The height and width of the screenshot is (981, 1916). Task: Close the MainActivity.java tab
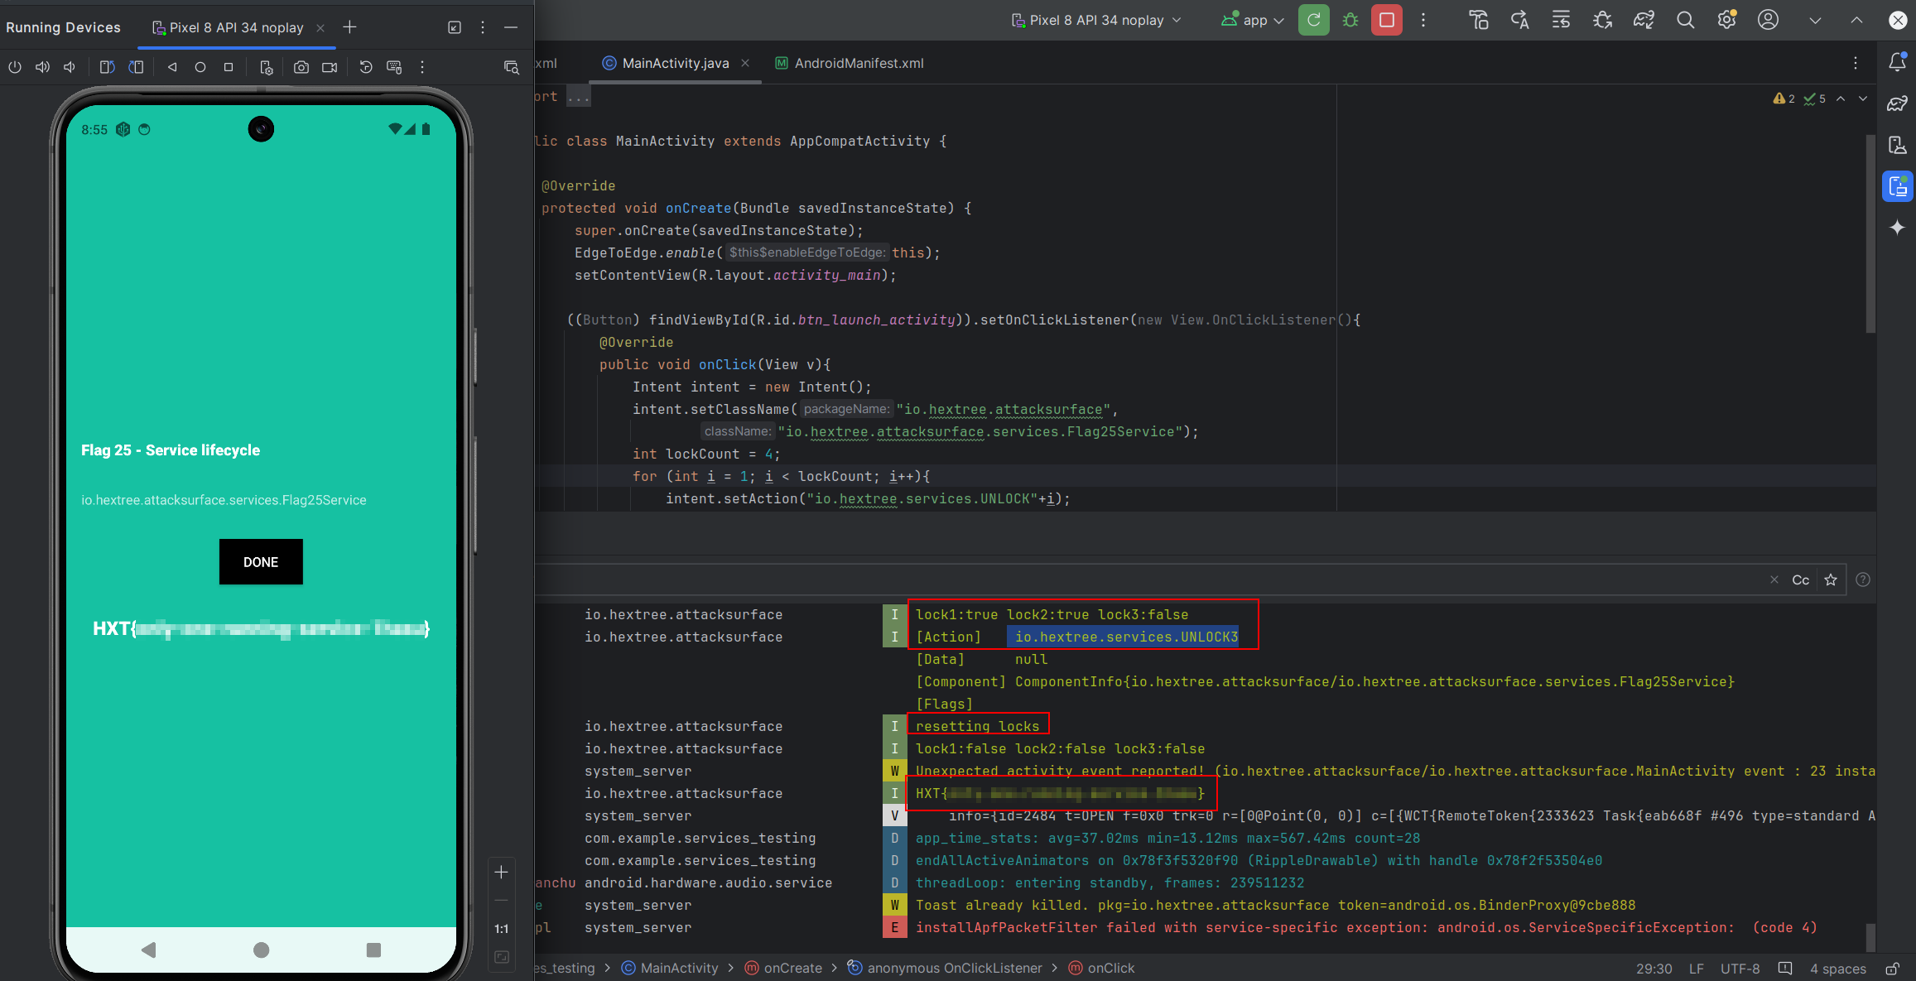tap(745, 63)
